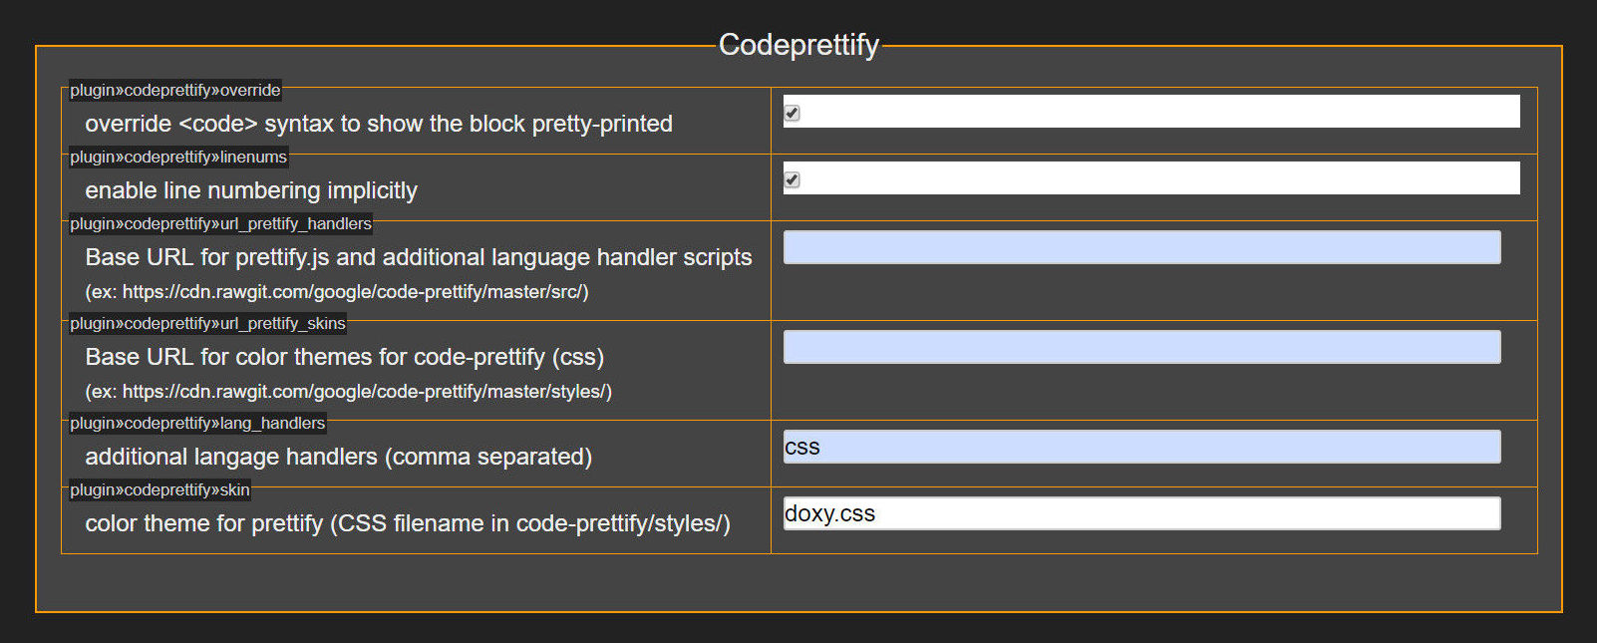The image size is (1597, 643).
Task: Click the "override <code> syntax" description label
Action: 379,124
